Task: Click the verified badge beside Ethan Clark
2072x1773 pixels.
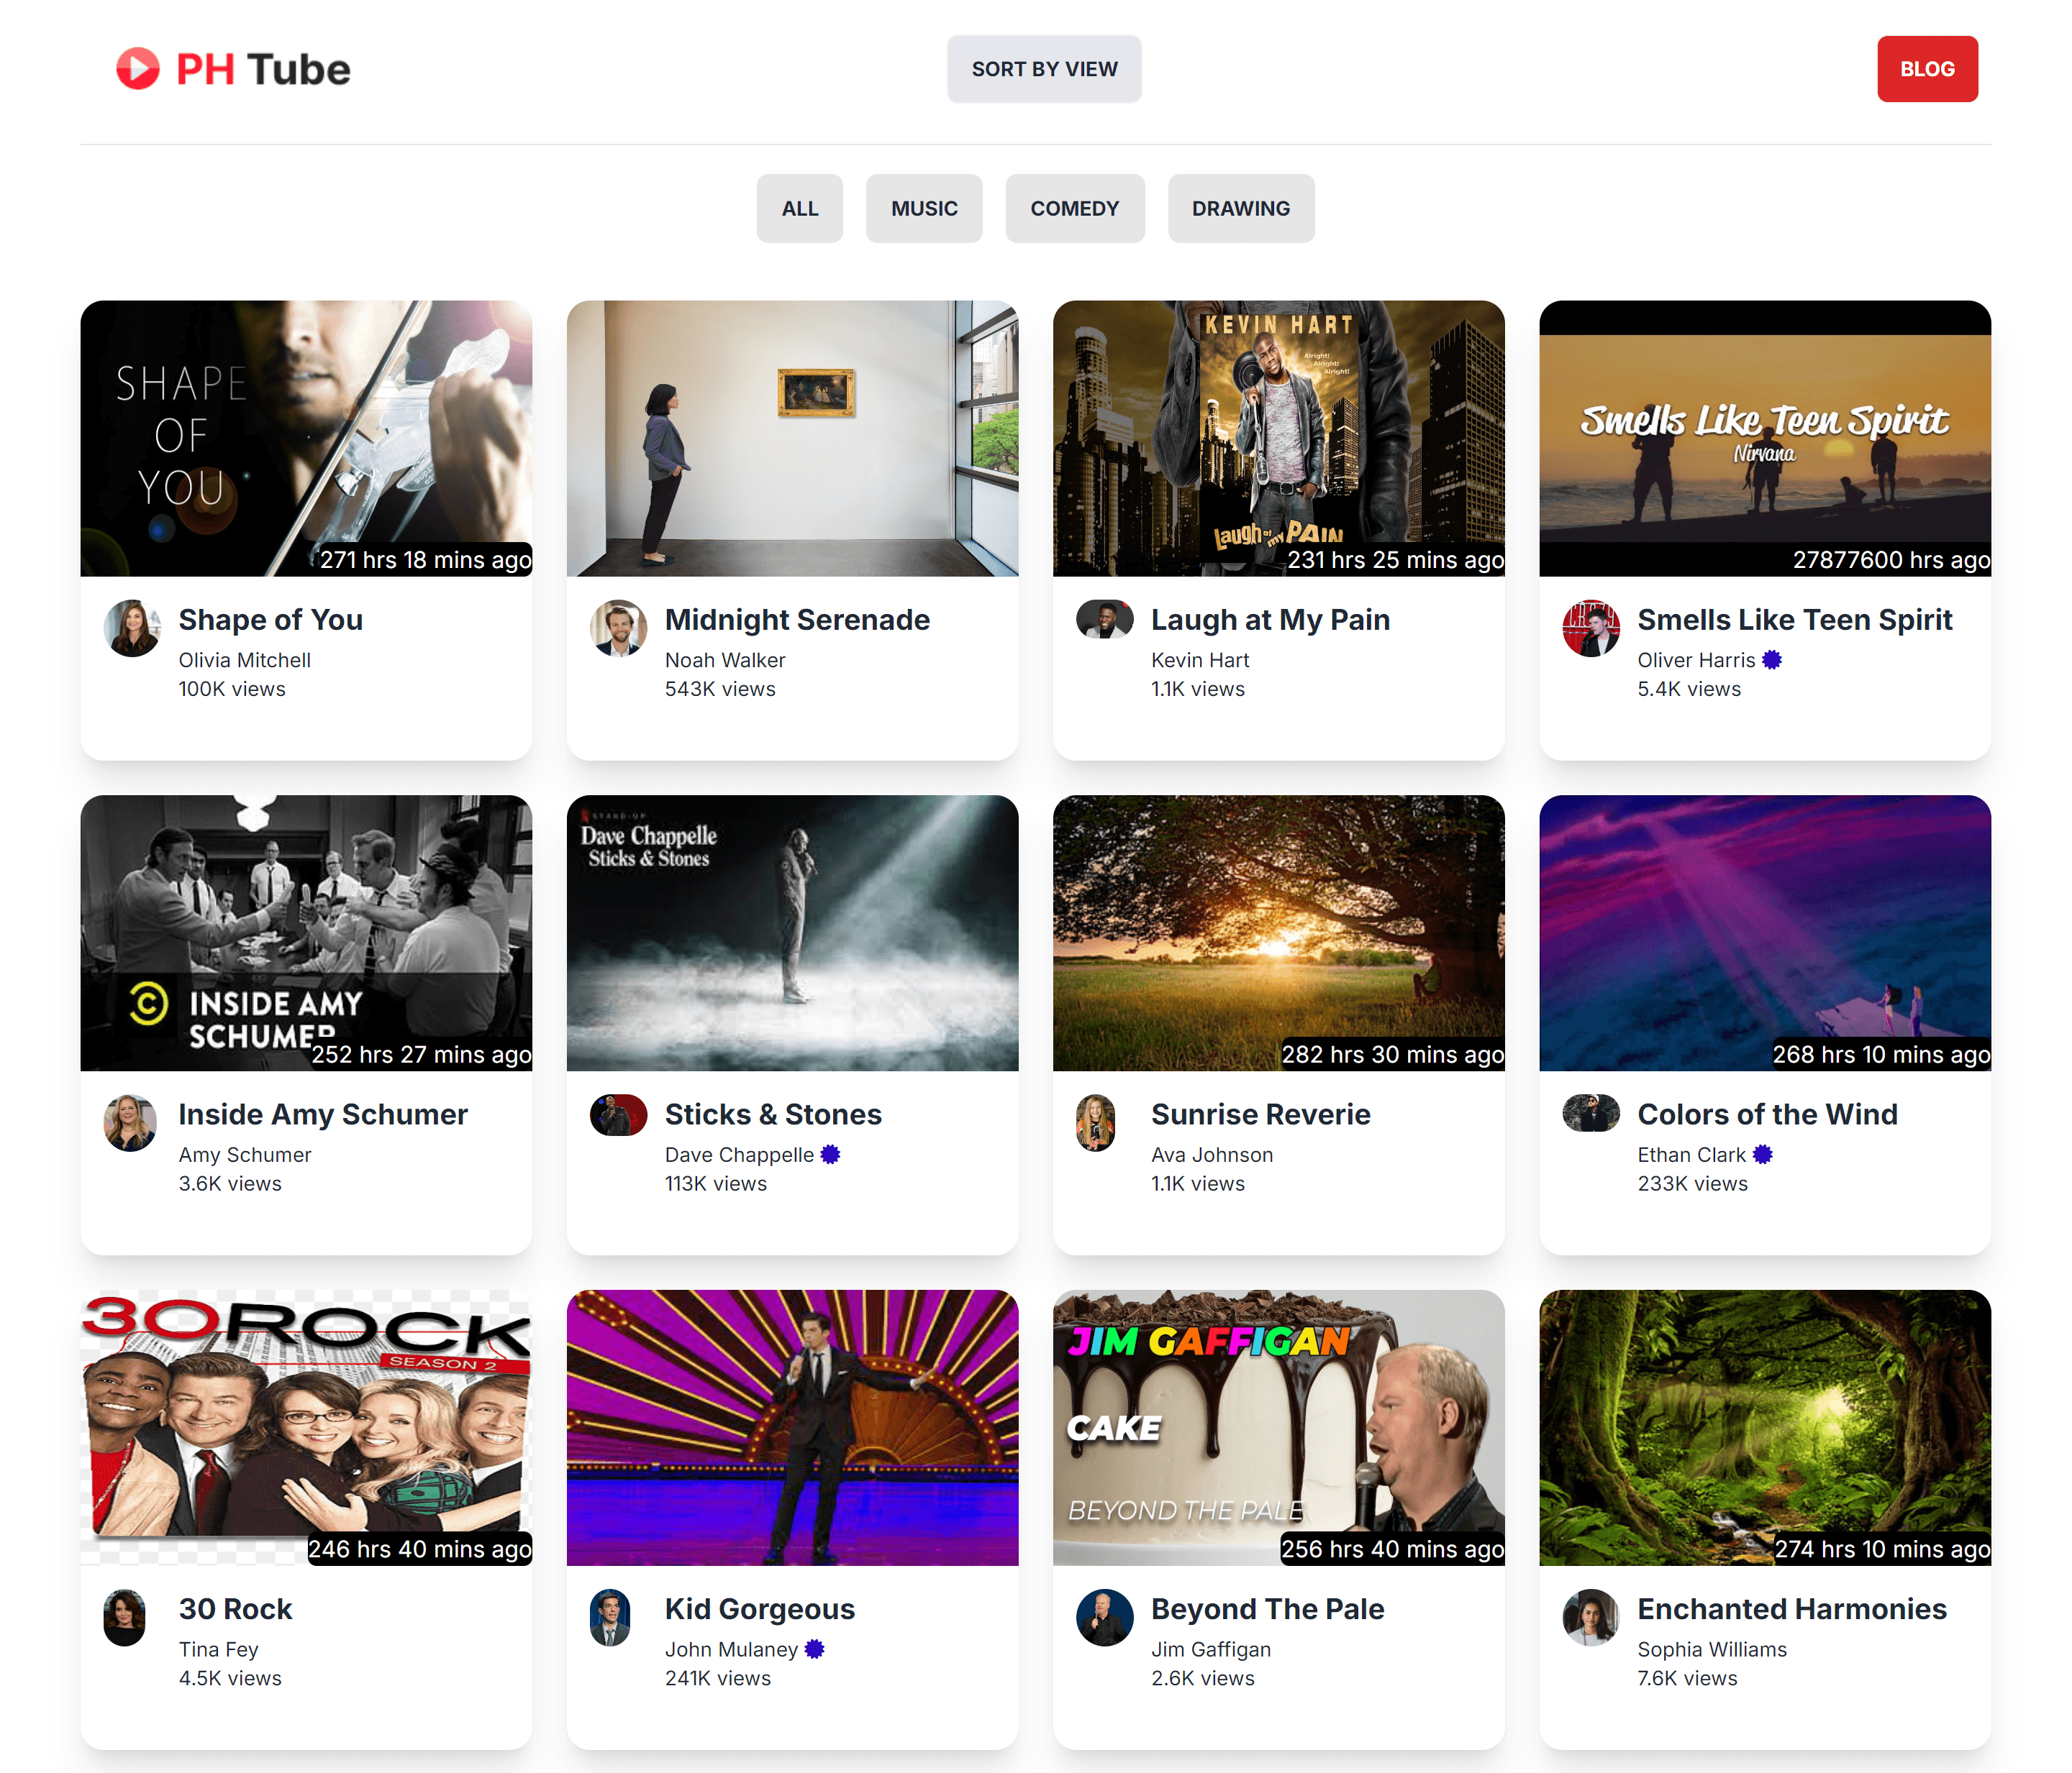Action: coord(1762,1155)
